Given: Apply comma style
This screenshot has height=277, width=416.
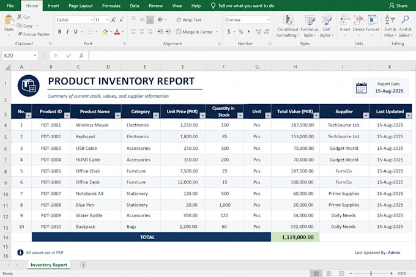Looking at the screenshot, I should click(x=248, y=32).
